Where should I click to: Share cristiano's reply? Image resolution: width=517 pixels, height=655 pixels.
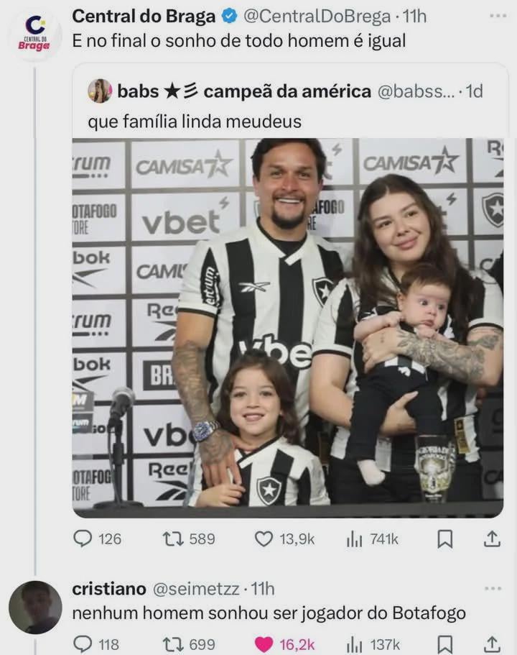click(492, 644)
